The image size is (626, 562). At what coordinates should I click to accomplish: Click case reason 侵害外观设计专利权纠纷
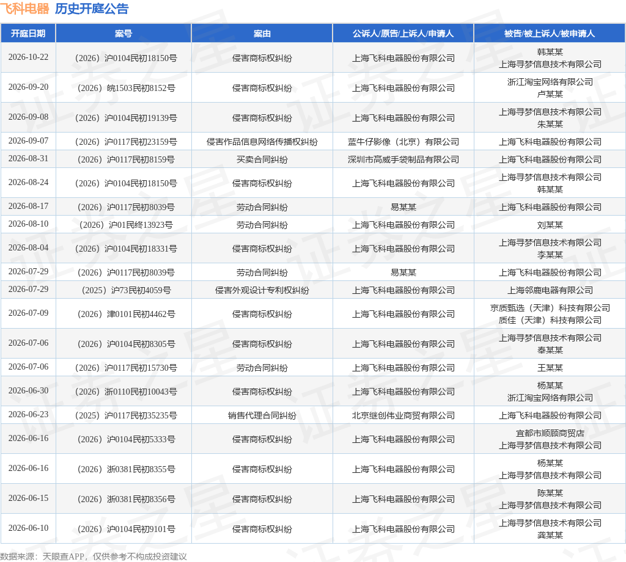click(x=262, y=290)
